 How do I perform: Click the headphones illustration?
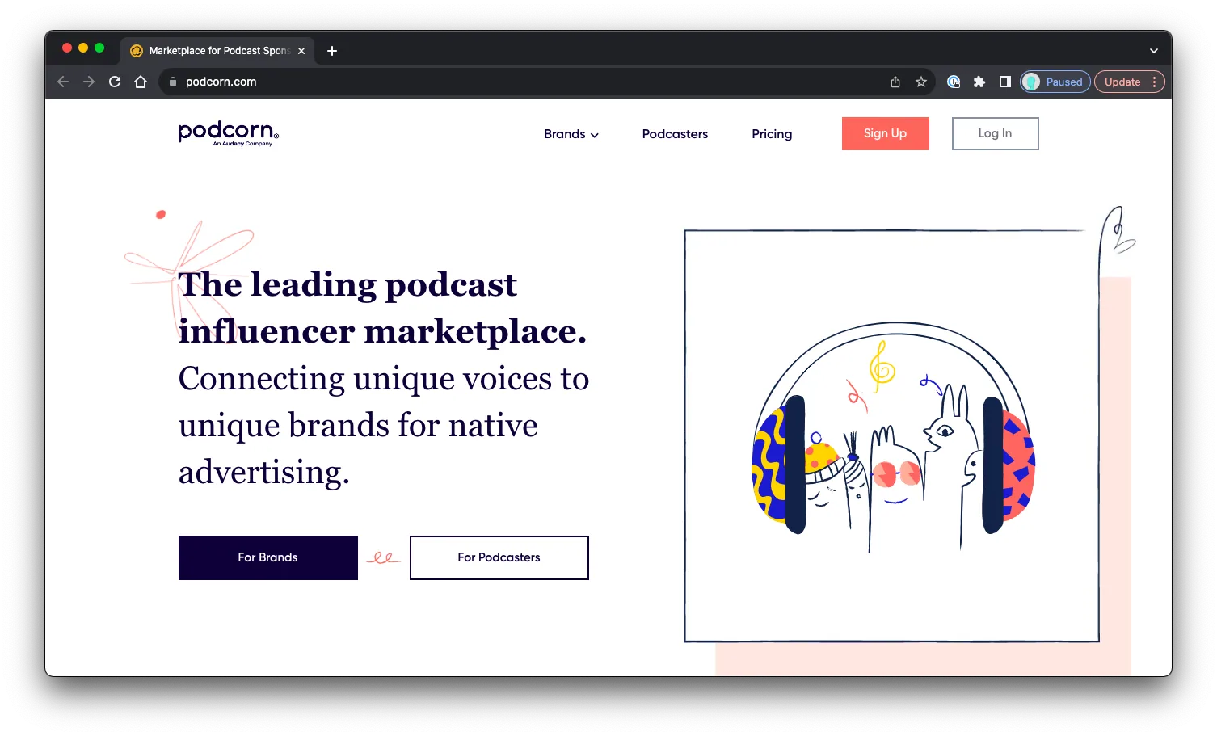point(894,436)
